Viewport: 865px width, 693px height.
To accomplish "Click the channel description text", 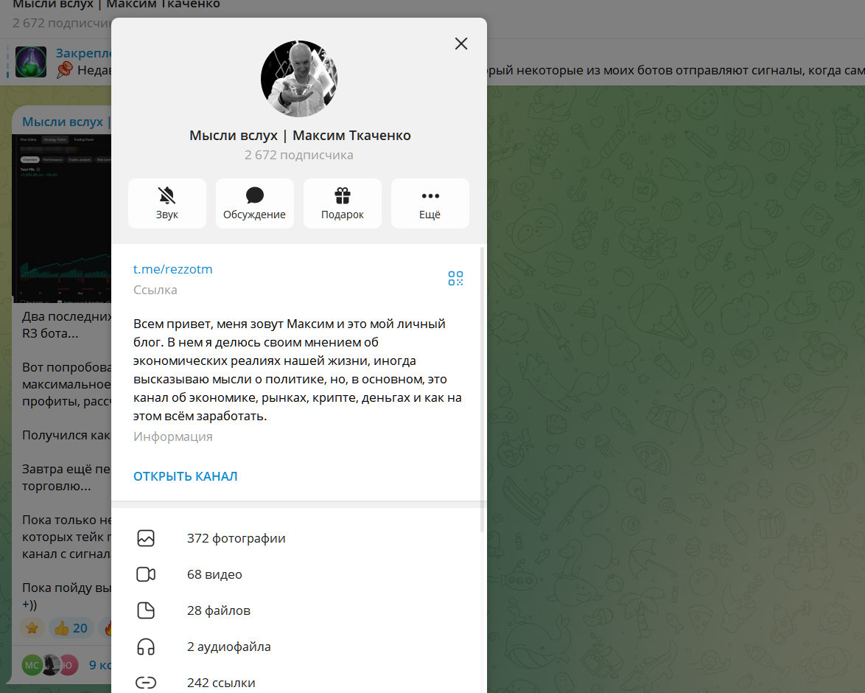I will click(298, 370).
